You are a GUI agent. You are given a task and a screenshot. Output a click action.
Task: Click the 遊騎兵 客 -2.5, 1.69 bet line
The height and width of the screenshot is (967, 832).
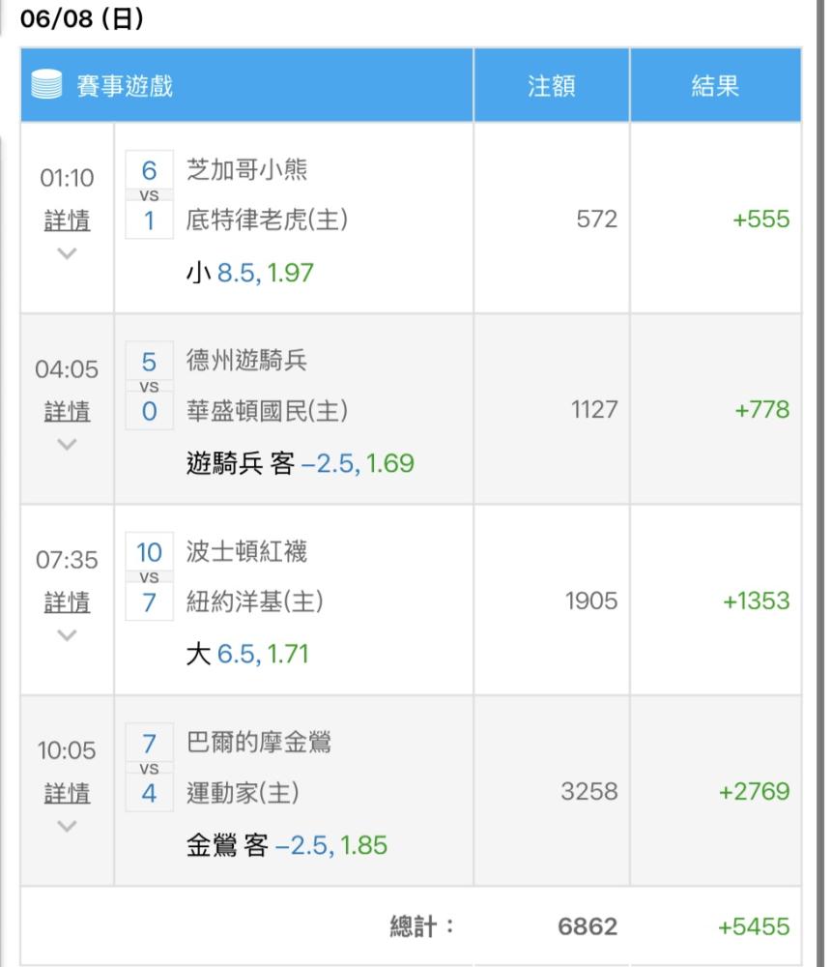click(301, 462)
